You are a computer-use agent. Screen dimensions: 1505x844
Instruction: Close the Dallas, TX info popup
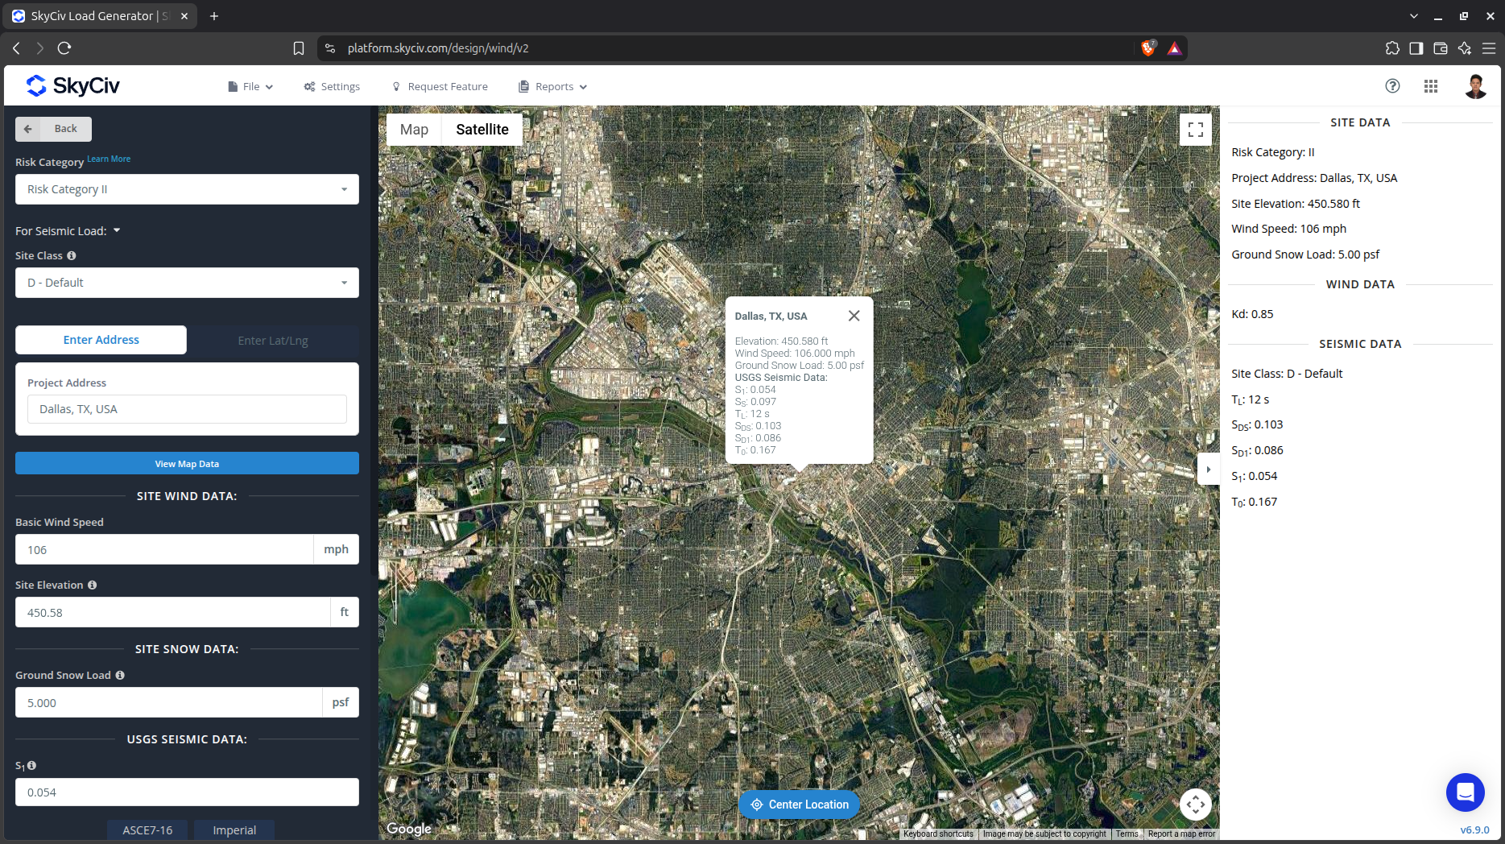pos(854,316)
